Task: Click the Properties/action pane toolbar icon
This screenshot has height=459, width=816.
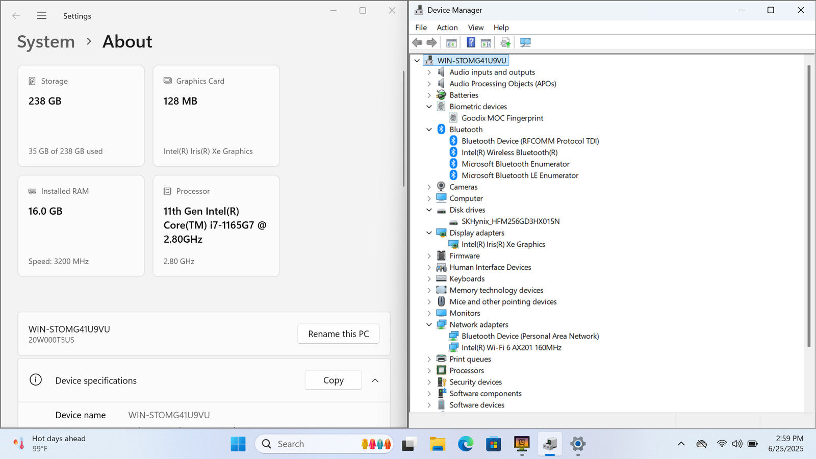Action: [x=486, y=43]
